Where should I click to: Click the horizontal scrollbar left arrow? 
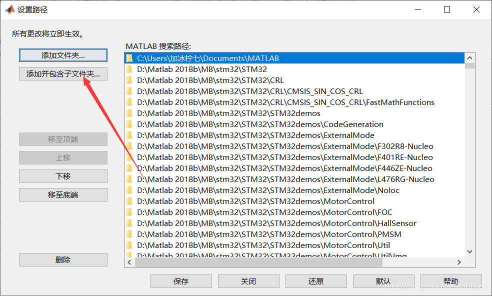point(129,262)
